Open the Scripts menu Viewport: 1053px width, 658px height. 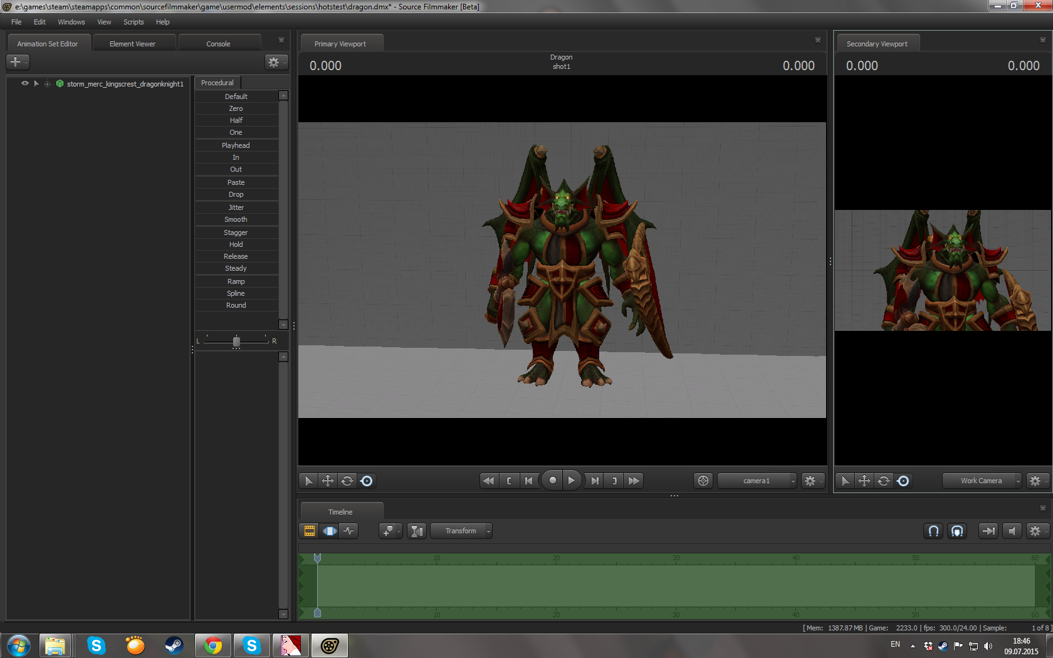pyautogui.click(x=134, y=22)
